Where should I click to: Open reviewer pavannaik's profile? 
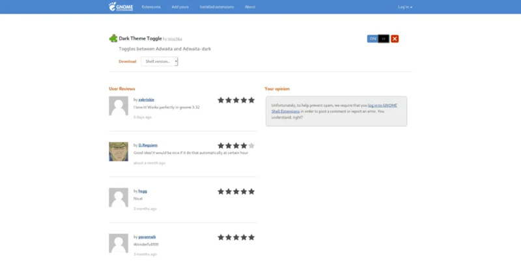tap(147, 237)
